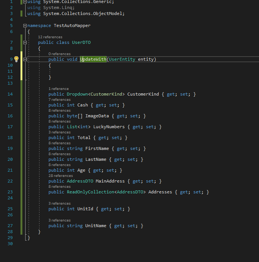Open '8 references' CodeLens above ImageData property
This screenshot has height=262, width=259.
coord(59,111)
